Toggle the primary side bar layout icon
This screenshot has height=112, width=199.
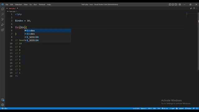[x=170, y=4]
